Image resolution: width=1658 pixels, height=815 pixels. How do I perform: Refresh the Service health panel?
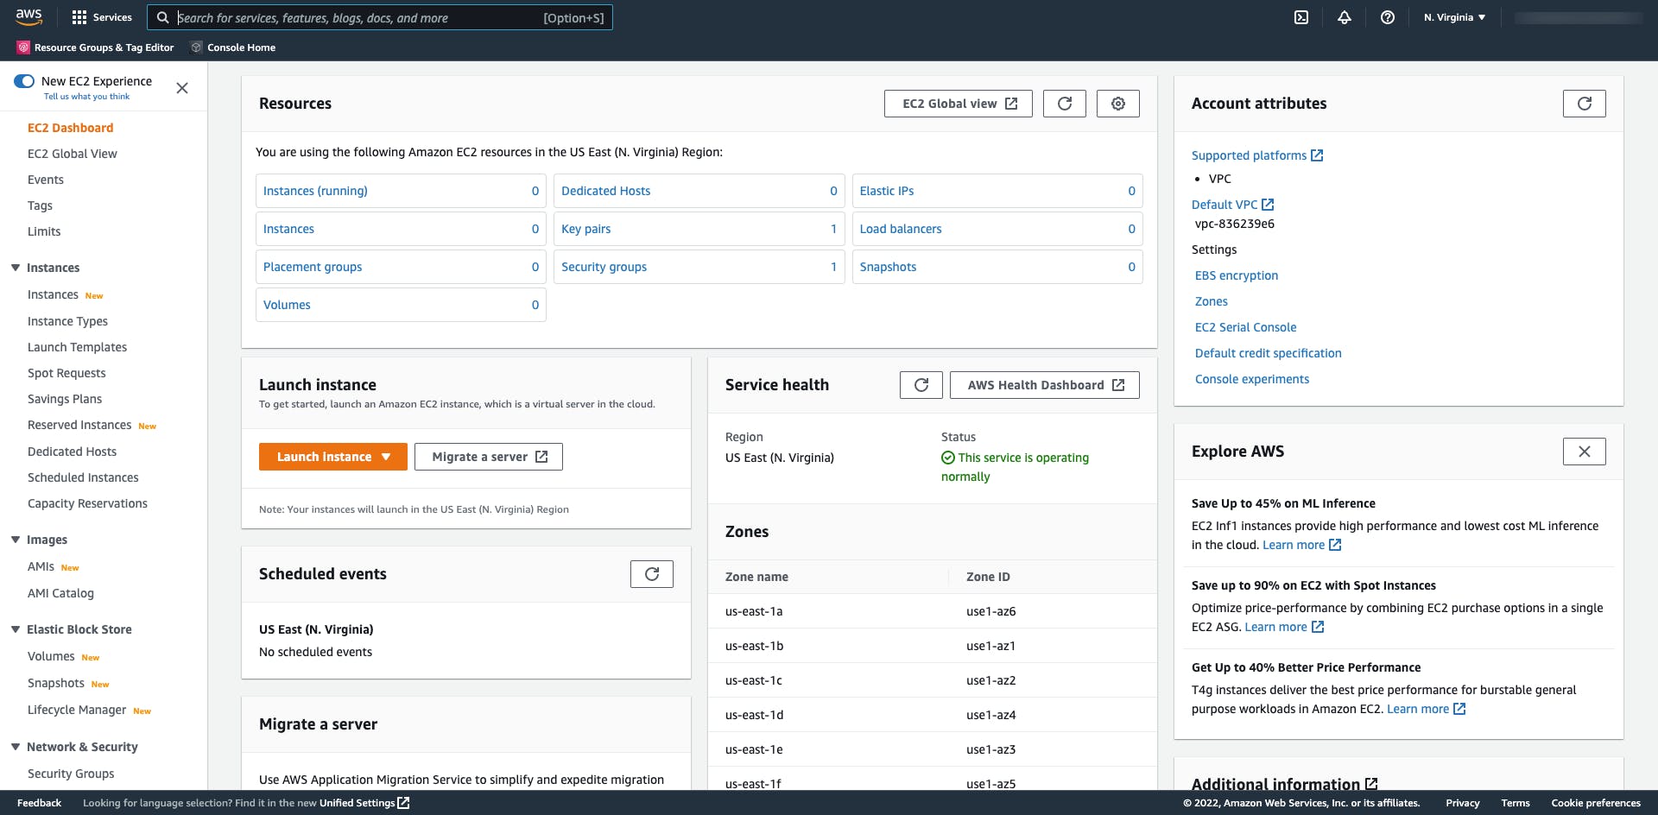921,385
